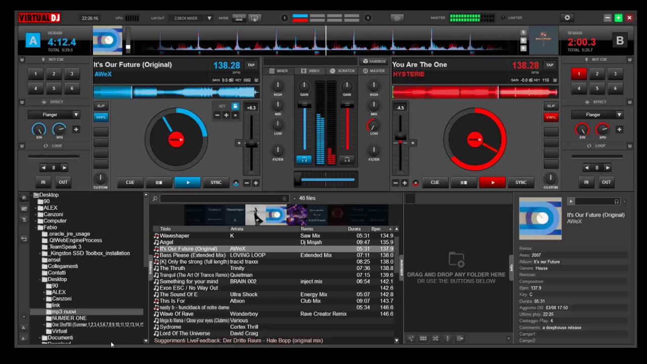Viewport: 647px width, 364px height.
Task: Toggle the VINYL mode on deck A
Action: (x=101, y=117)
